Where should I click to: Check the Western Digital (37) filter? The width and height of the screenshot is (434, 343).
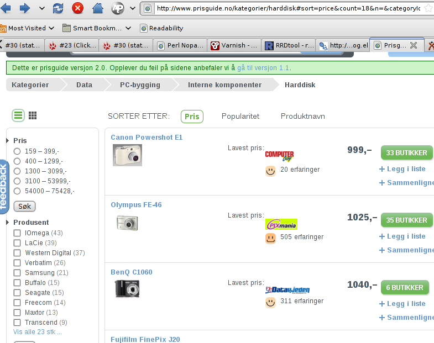pos(17,253)
